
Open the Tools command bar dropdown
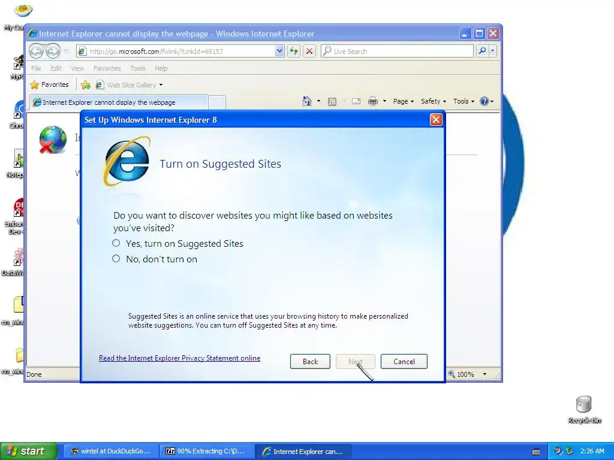pos(463,101)
